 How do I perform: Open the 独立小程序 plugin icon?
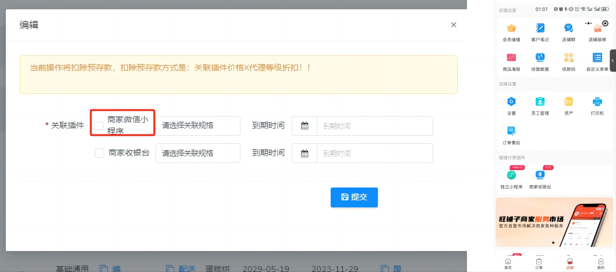pos(511,175)
